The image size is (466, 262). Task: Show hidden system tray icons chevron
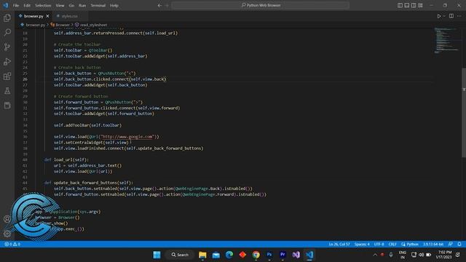(x=375, y=255)
